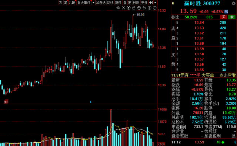Open the 预测 forecast tool
Image resolution: width=237 pixels, height=146 pixels.
click(x=136, y=3)
